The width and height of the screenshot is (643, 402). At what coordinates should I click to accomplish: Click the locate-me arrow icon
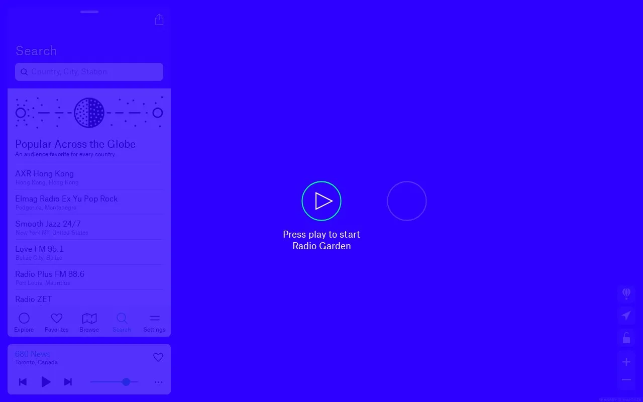point(626,316)
